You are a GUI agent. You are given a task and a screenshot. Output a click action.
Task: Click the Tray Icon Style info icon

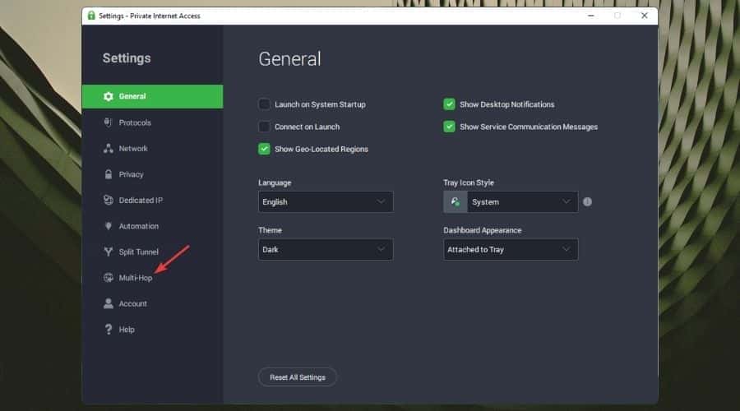[x=587, y=202]
